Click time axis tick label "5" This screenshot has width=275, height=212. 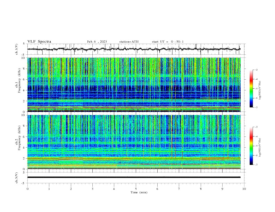[136, 189]
